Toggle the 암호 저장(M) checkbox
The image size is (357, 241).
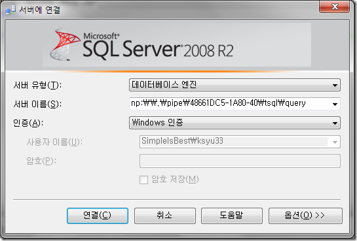(143, 180)
